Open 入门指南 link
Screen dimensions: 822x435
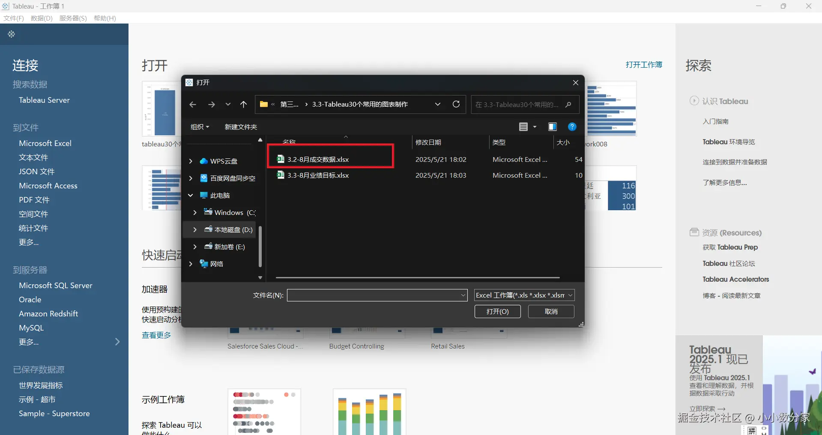[715, 122]
